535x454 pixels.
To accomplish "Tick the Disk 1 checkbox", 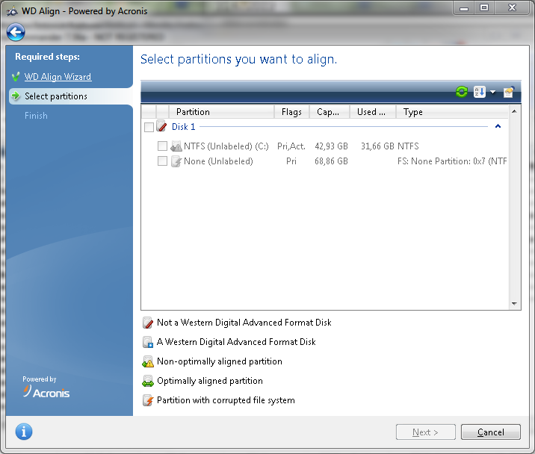I will pos(149,127).
